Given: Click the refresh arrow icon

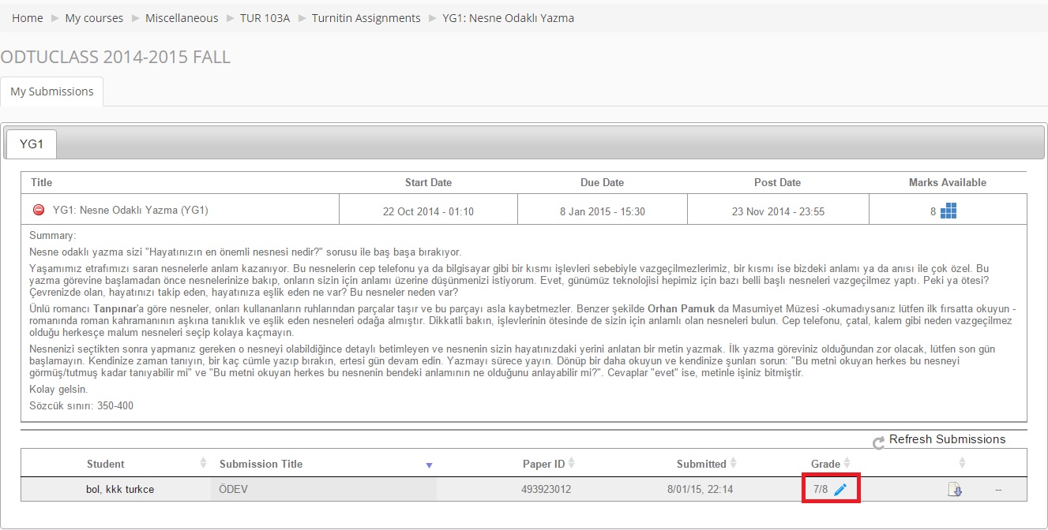Looking at the screenshot, I should (x=878, y=443).
